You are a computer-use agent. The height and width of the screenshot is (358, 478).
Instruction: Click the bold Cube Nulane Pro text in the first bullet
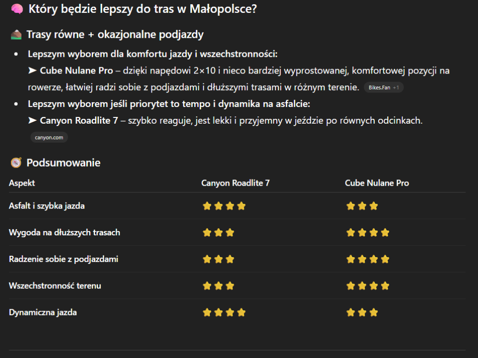point(76,71)
